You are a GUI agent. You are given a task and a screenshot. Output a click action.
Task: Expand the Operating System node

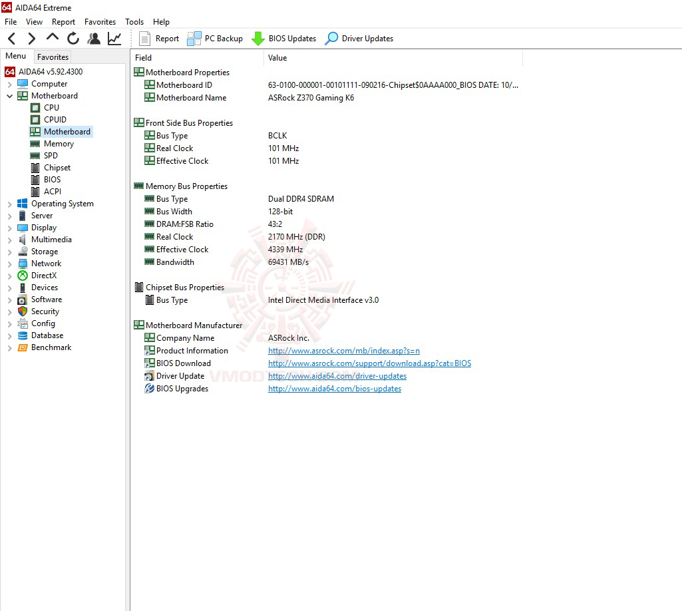pyautogui.click(x=9, y=204)
